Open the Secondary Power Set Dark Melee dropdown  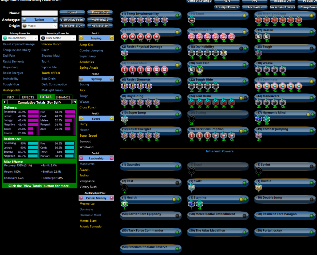(x=58, y=38)
